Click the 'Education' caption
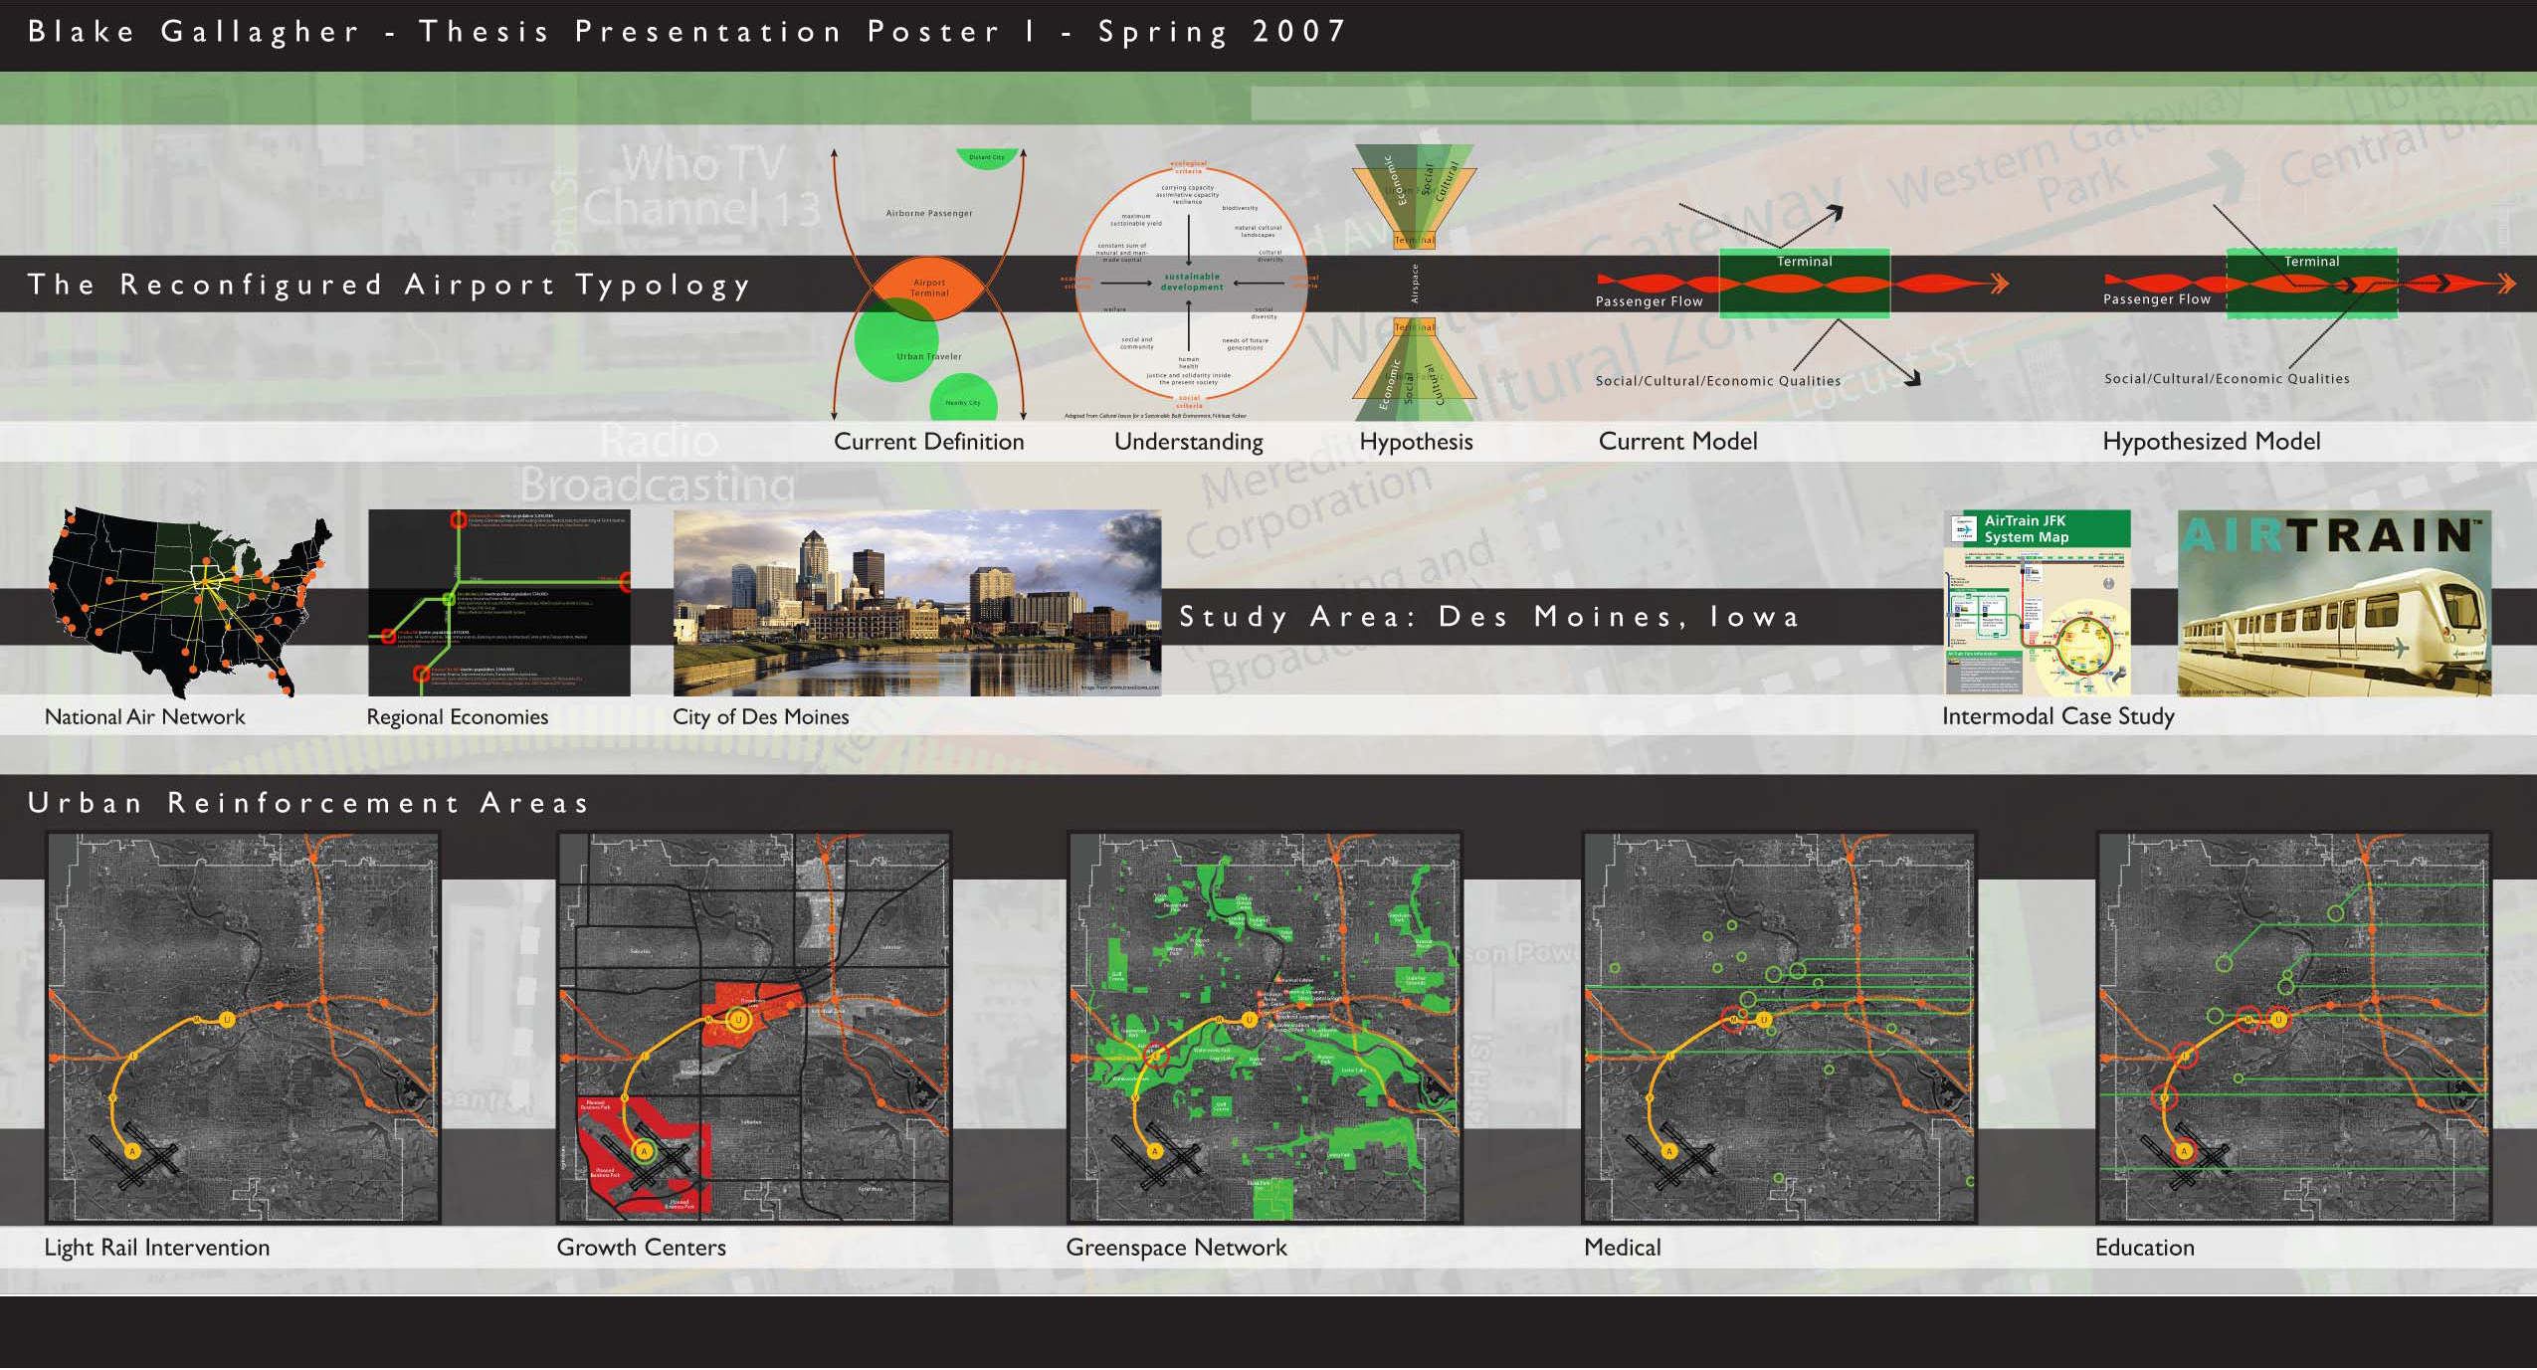The image size is (2537, 1370). click(2144, 1248)
